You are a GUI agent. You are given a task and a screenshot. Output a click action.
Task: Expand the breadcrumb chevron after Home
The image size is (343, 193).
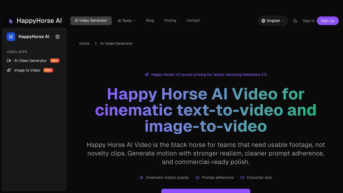[x=96, y=43]
